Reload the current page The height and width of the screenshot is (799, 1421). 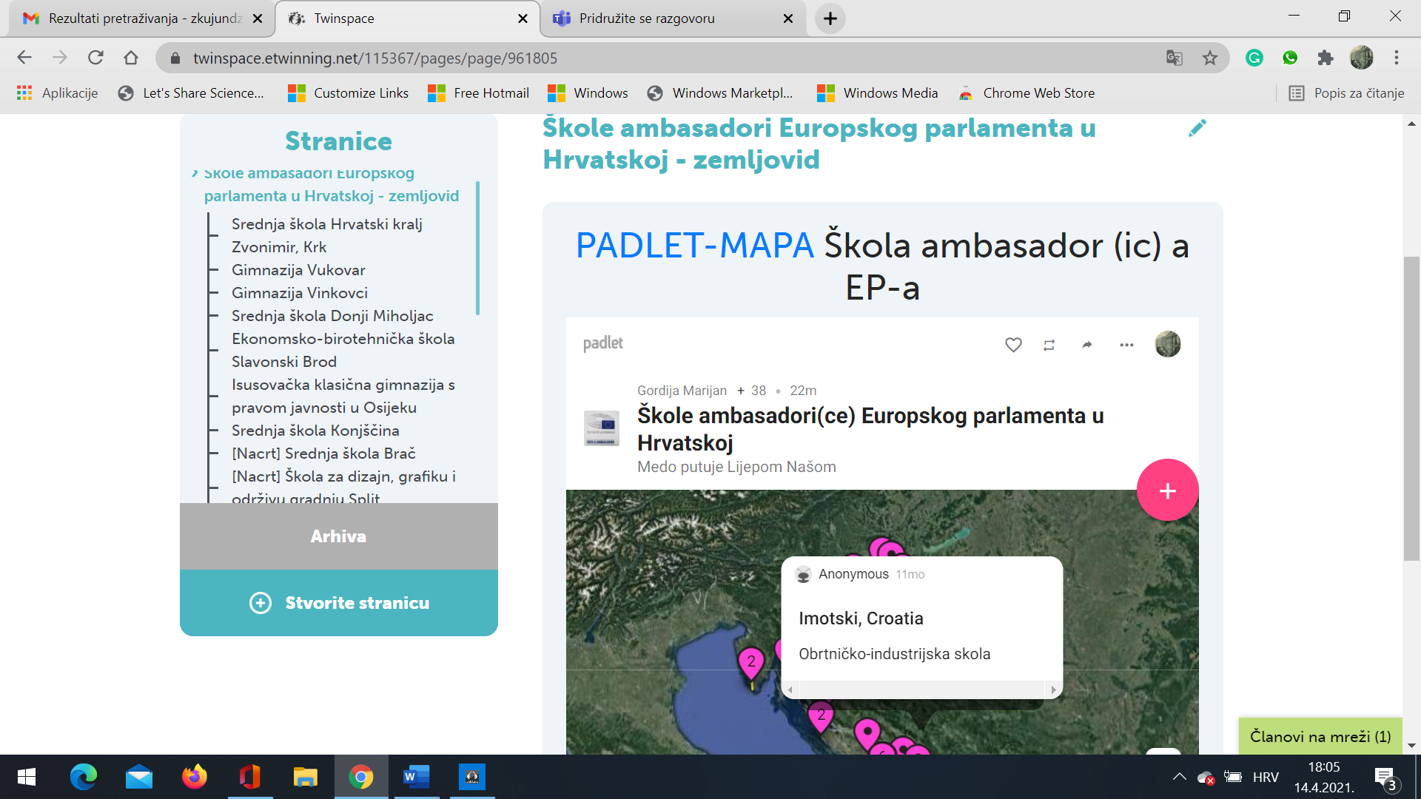[x=95, y=58]
